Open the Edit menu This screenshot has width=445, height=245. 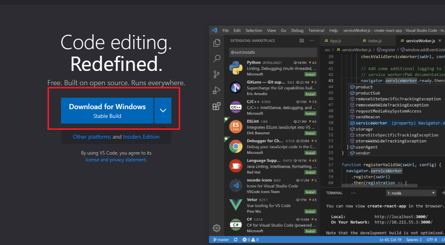tap(237, 30)
